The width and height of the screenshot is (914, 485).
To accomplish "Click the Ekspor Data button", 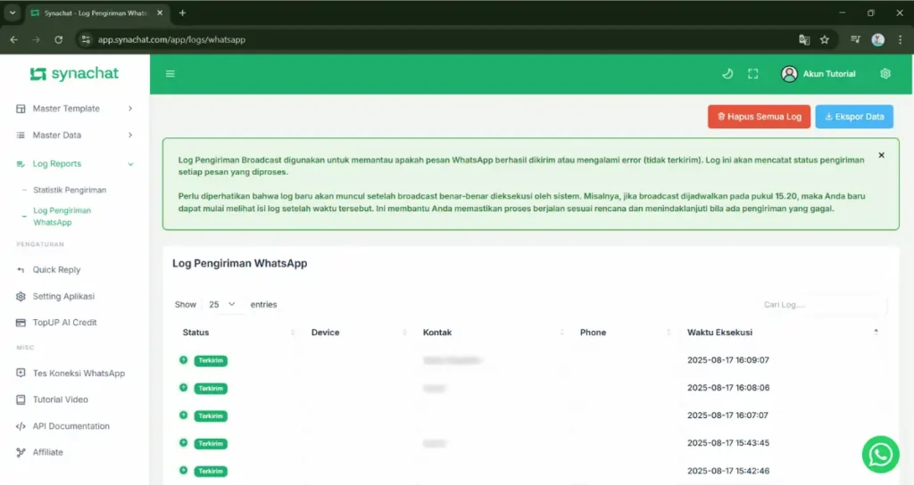I will tap(854, 117).
